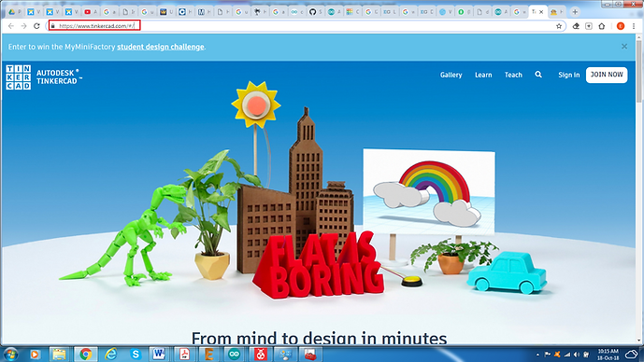Click the volume speaker tray icon

tap(577, 355)
